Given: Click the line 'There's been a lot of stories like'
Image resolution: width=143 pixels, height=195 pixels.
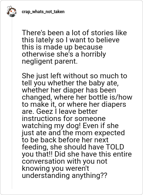Looking at the screenshot, I should pos(74,33).
